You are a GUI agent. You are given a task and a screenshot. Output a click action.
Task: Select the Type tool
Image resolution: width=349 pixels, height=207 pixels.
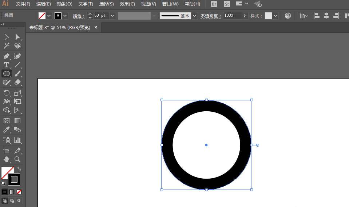(x=6, y=65)
